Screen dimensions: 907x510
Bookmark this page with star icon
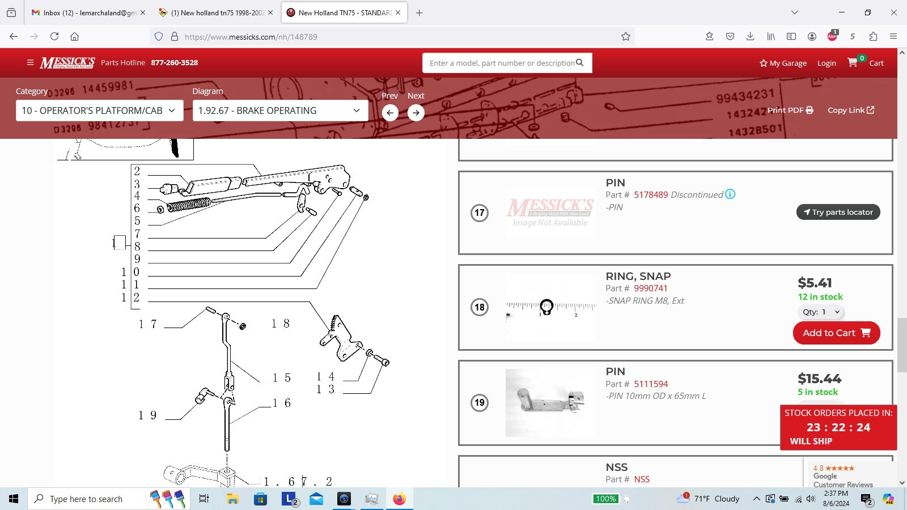pyautogui.click(x=626, y=37)
